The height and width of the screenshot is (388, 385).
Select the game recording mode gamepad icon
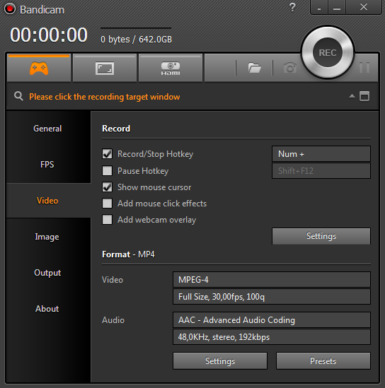[x=39, y=68]
